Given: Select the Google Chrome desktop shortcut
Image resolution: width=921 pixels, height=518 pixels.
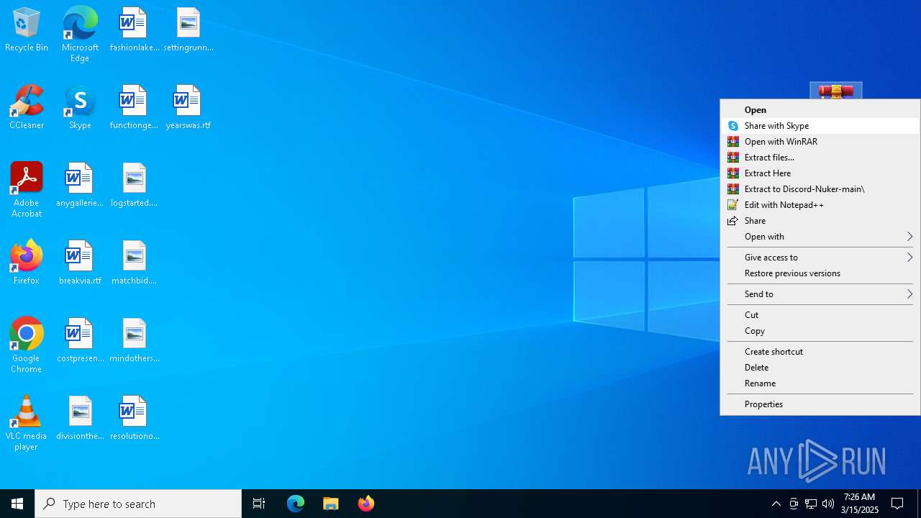Looking at the screenshot, I should coord(27,345).
